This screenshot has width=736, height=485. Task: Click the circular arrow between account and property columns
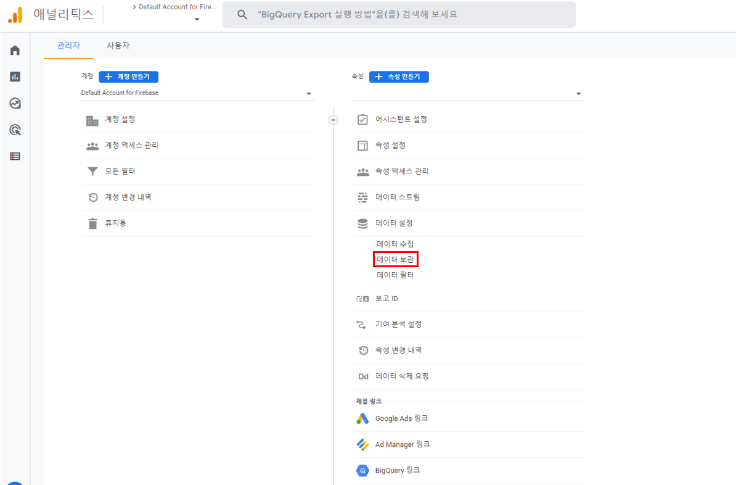pyautogui.click(x=333, y=120)
